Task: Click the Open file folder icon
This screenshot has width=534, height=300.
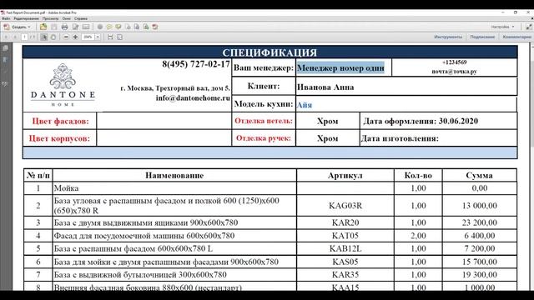Action: 43,27
